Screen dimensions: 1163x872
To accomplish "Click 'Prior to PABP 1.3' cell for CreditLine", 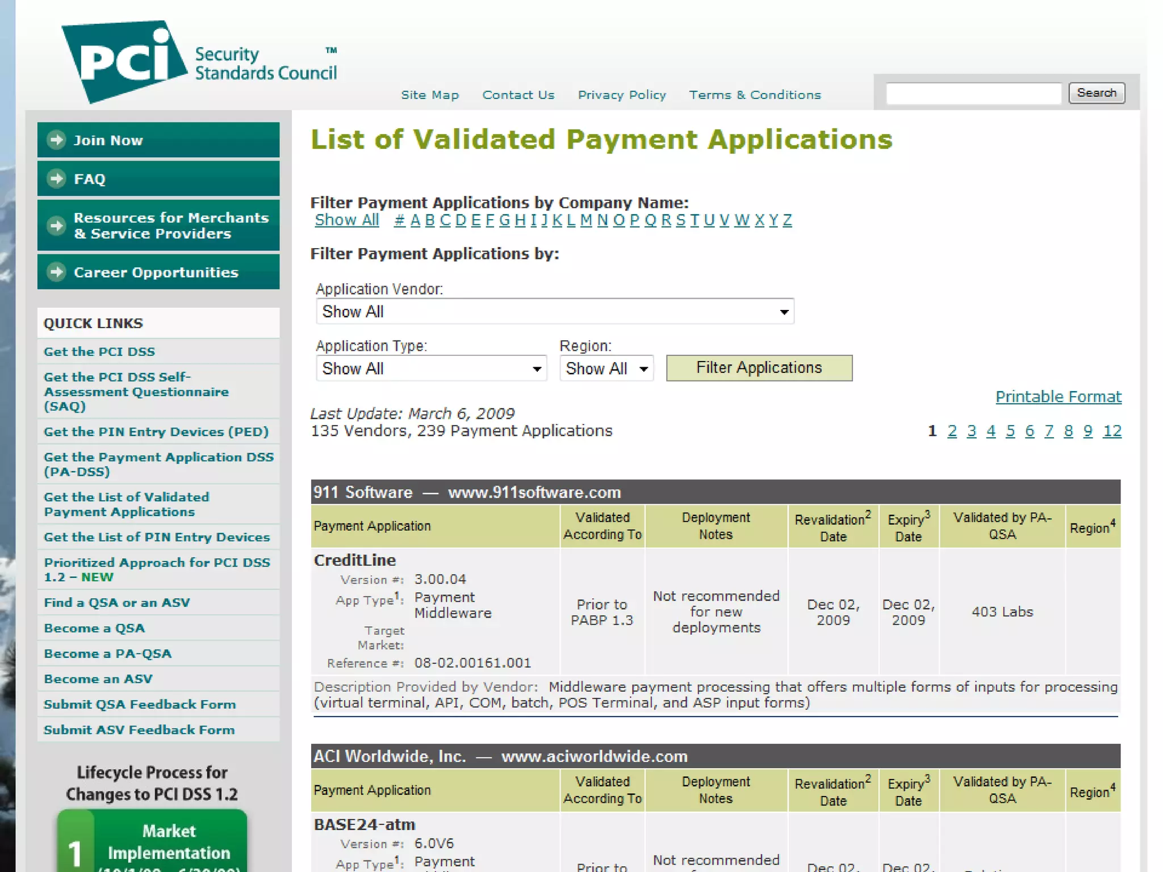I will pyautogui.click(x=602, y=612).
